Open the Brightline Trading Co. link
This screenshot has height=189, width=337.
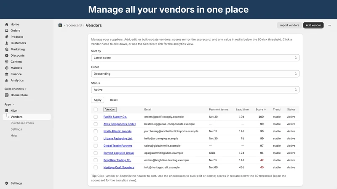(x=117, y=160)
